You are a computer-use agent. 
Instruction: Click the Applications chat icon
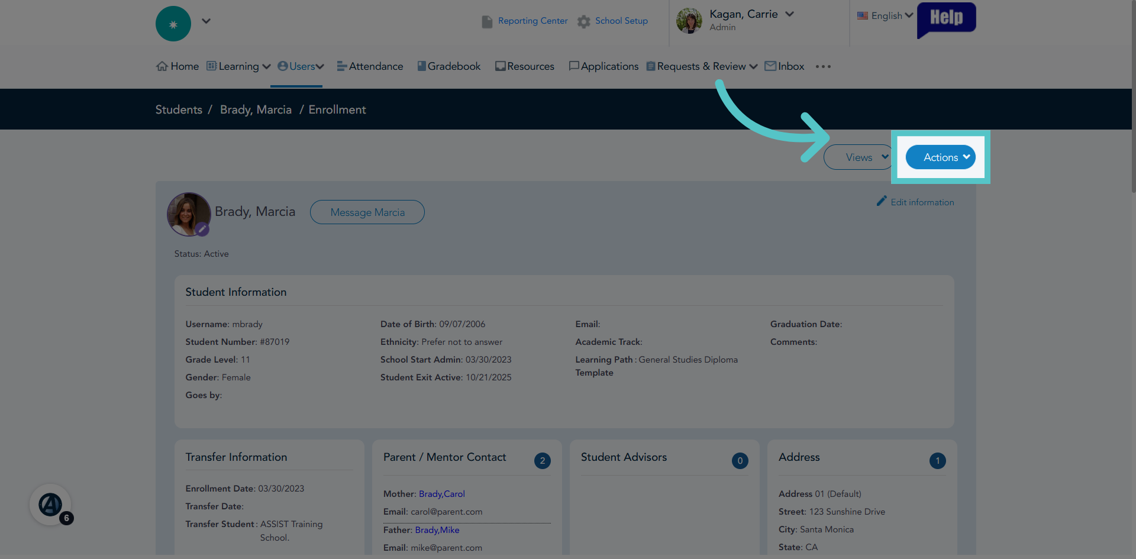(x=574, y=66)
